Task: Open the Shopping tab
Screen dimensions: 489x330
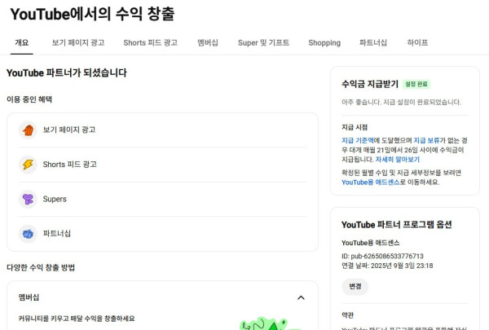Action: pyautogui.click(x=324, y=42)
